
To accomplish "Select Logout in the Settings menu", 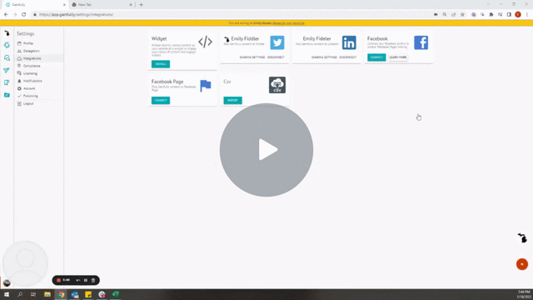I will coord(28,103).
